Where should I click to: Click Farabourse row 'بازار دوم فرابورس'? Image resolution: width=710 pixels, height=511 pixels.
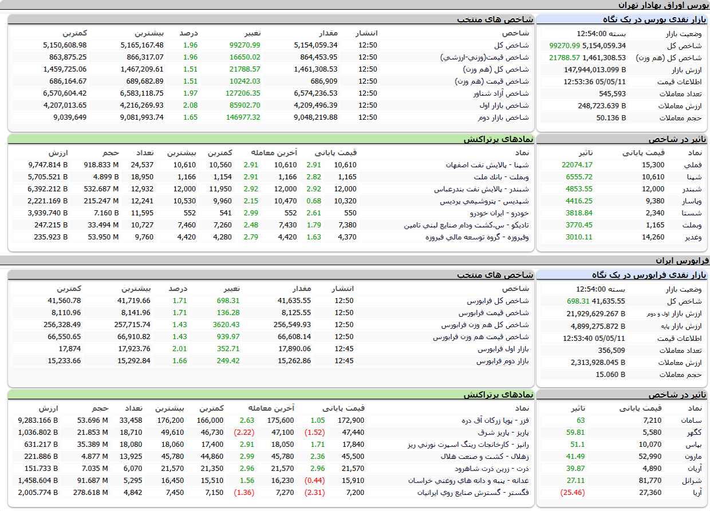503,361
